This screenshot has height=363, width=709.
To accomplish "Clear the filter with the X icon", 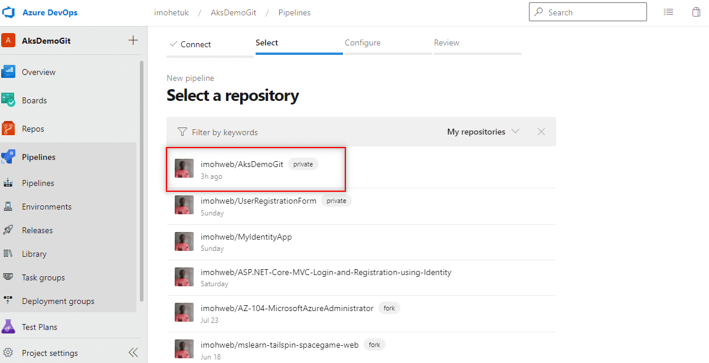I will point(541,132).
